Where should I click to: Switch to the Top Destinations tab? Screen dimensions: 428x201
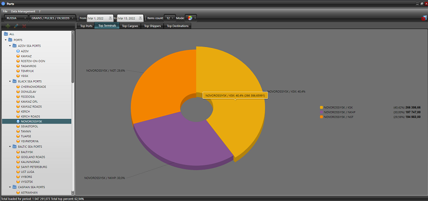(x=178, y=26)
